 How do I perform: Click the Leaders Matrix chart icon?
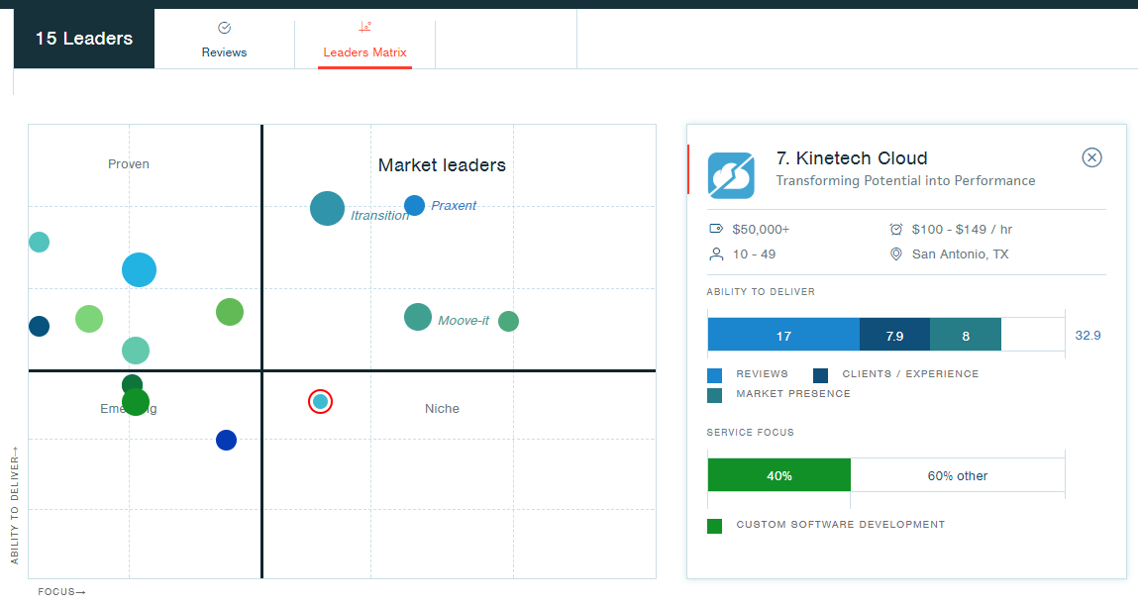click(365, 28)
